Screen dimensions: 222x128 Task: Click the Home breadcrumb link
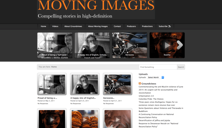pos(54,67)
